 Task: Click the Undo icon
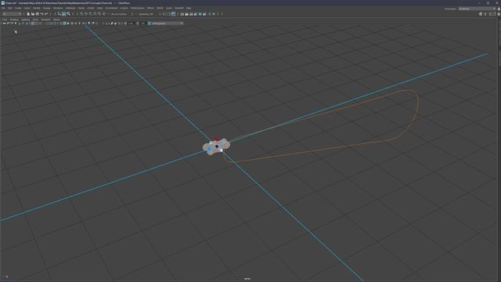tap(41, 14)
